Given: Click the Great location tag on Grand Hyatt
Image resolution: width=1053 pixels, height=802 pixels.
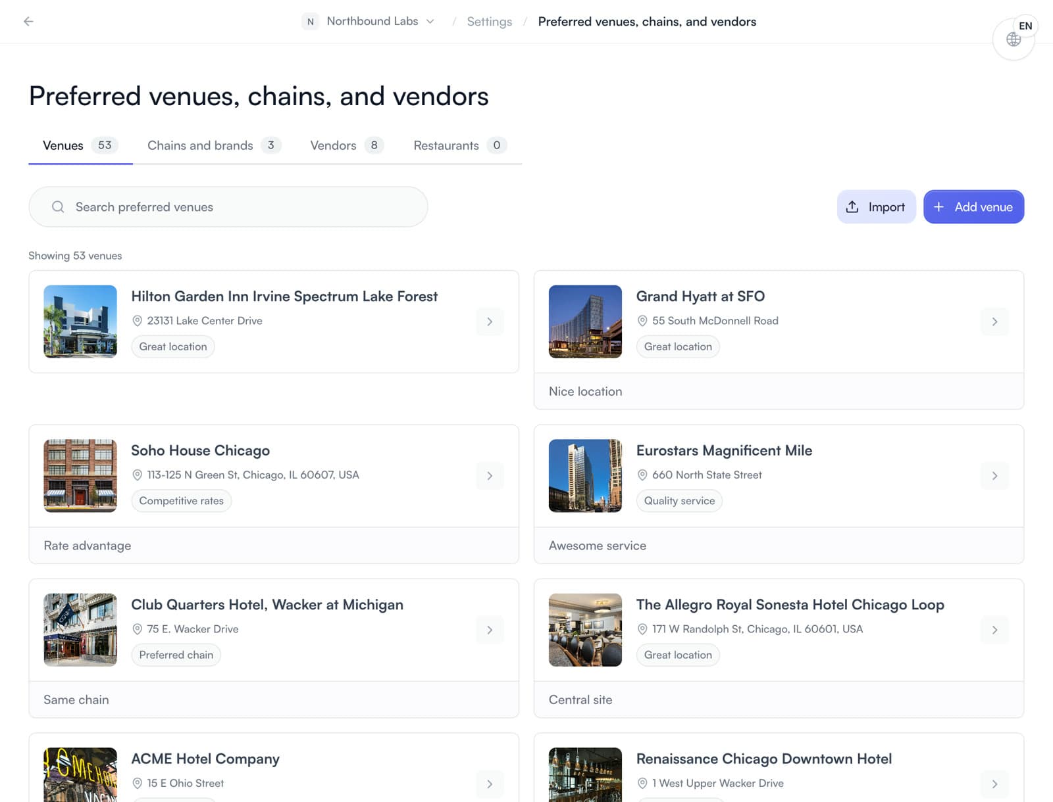Looking at the screenshot, I should tap(678, 346).
